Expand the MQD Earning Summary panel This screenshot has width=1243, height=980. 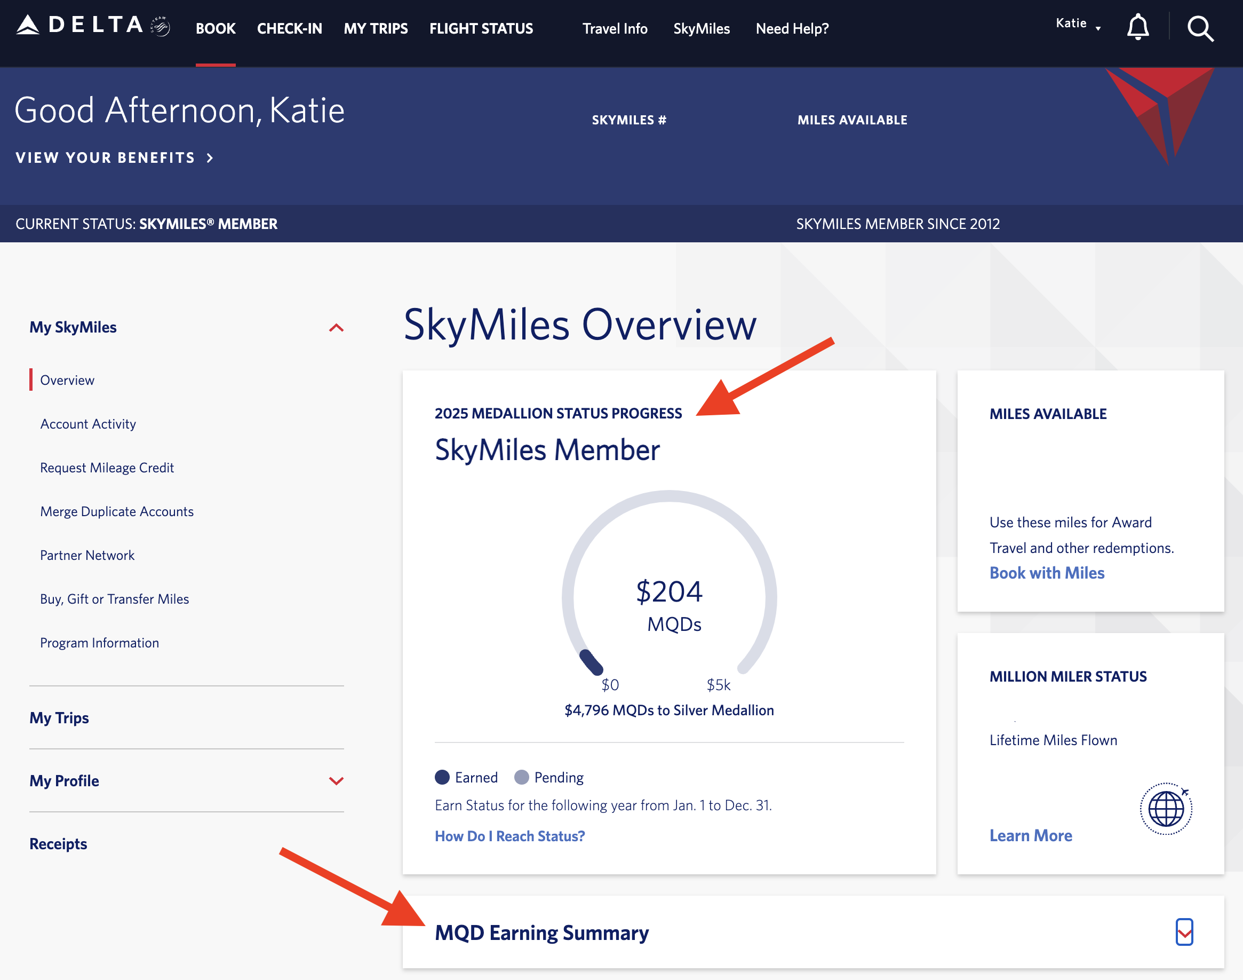click(x=1184, y=932)
